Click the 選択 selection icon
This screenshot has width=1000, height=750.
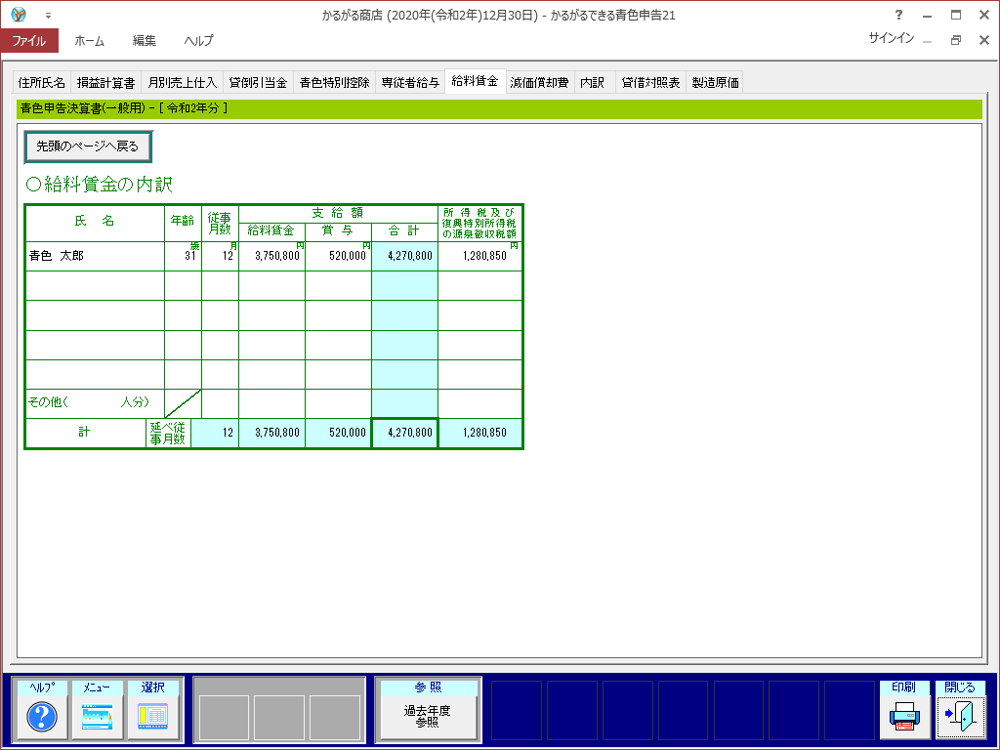pyautogui.click(x=152, y=716)
